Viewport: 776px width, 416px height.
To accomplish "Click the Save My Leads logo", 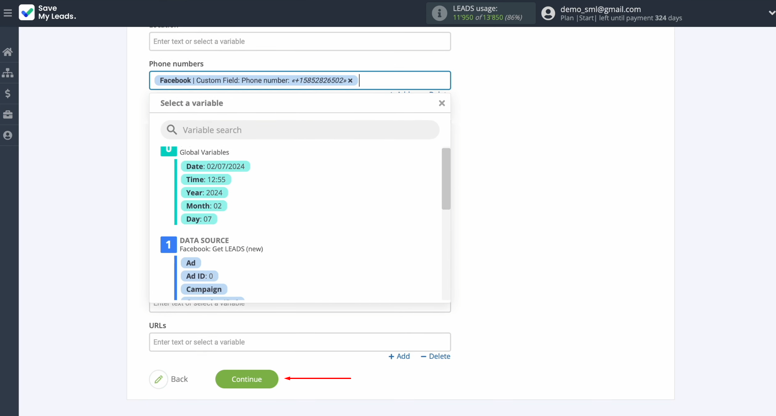I will [48, 13].
